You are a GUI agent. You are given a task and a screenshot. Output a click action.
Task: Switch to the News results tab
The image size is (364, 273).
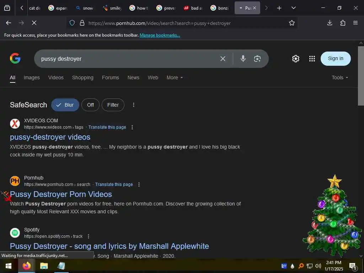[133, 77]
